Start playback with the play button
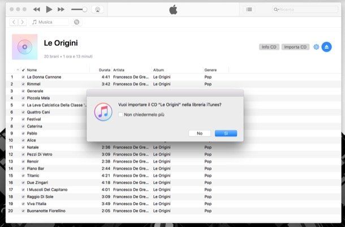The width and height of the screenshot is (345, 227). (x=49, y=10)
